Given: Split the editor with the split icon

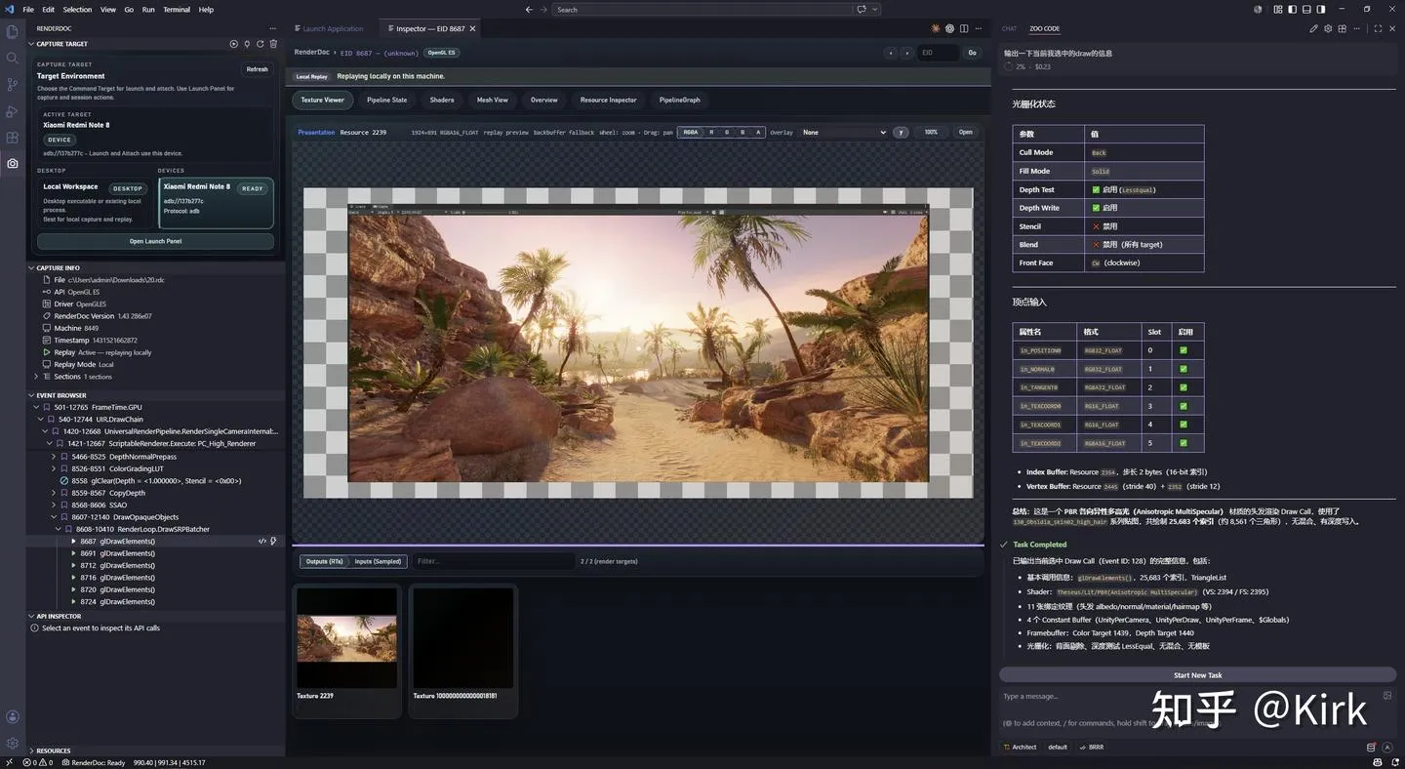Looking at the screenshot, I should (964, 28).
